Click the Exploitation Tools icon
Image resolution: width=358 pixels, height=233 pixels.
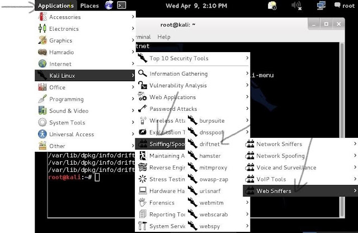pos(143,132)
